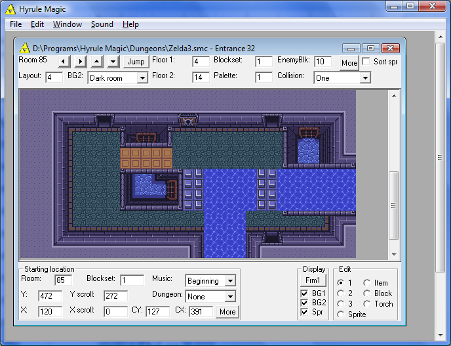
Task: Enable the Sort spr checkbox
Action: pos(366,62)
